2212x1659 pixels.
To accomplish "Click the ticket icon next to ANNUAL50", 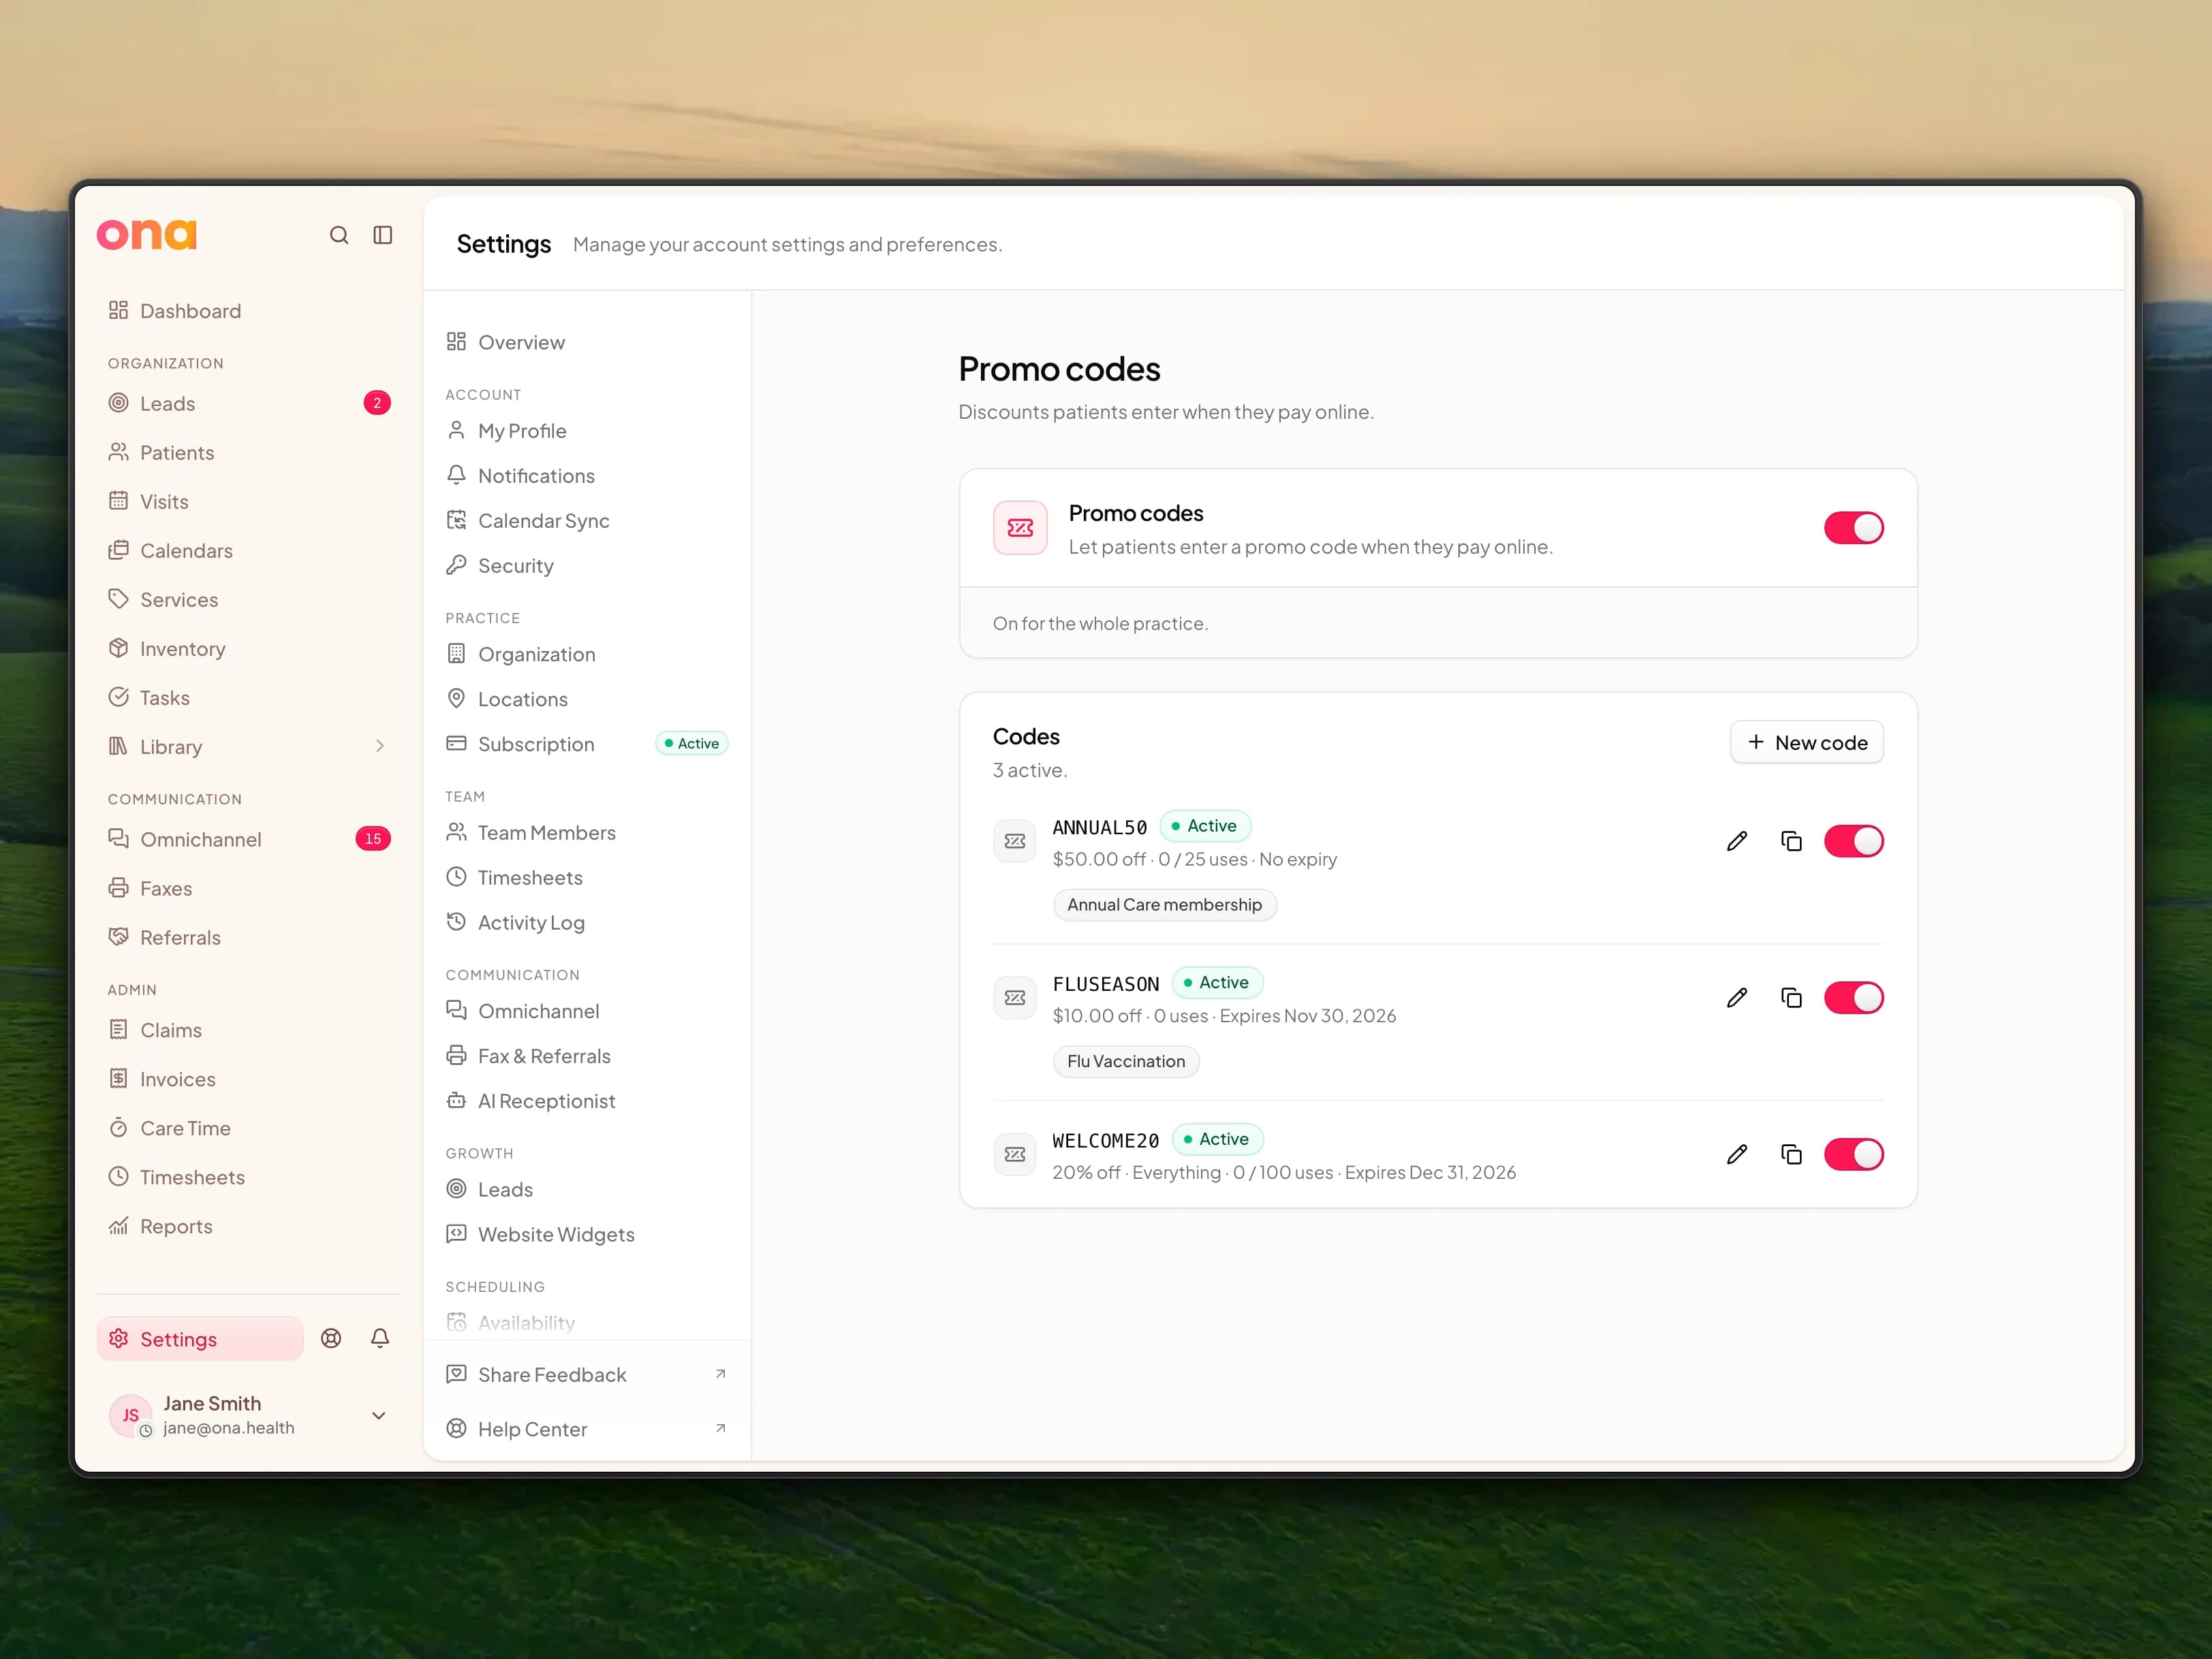I will coord(1014,842).
